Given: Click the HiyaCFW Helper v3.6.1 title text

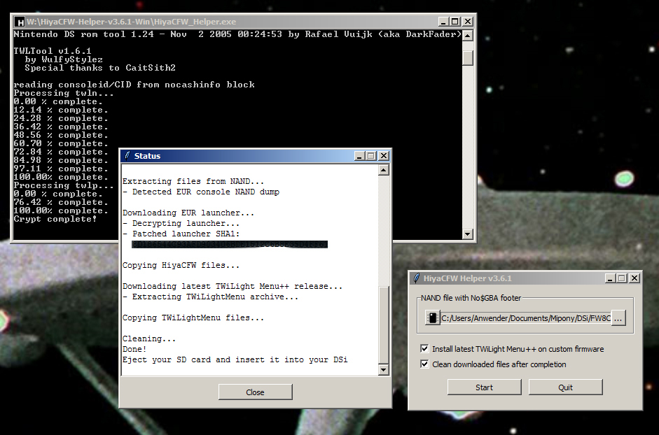Looking at the screenshot, I should [x=468, y=278].
